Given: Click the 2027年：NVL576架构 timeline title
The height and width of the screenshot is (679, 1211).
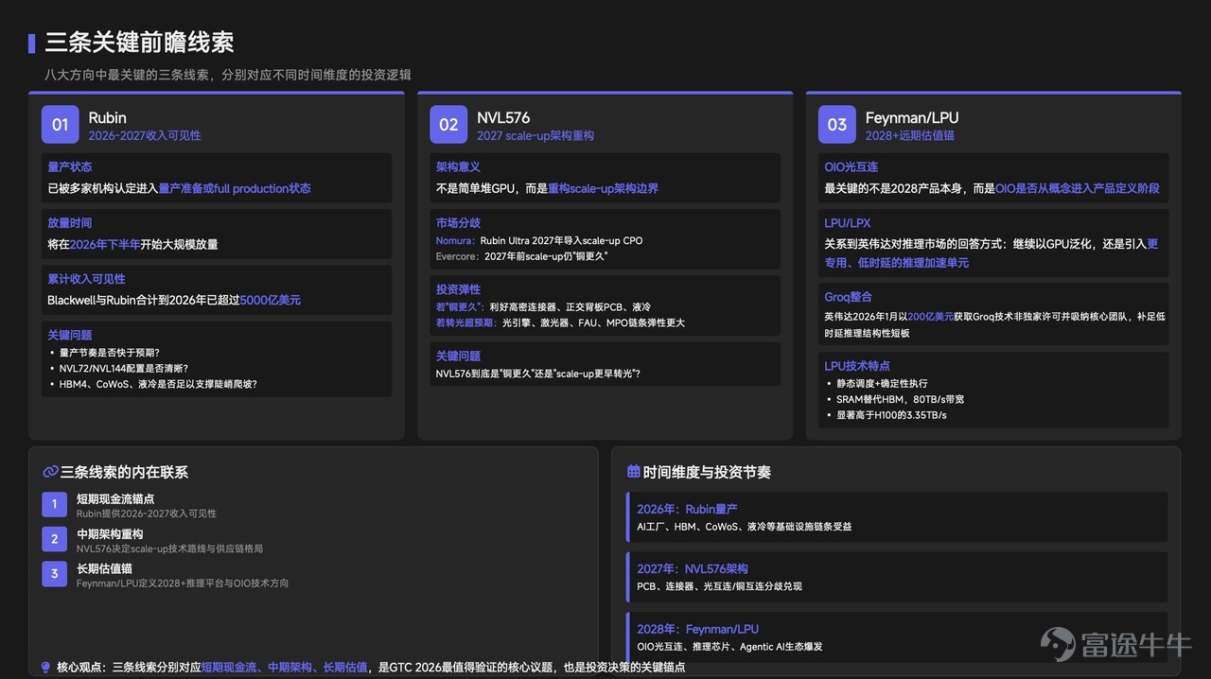Looking at the screenshot, I should [x=693, y=568].
